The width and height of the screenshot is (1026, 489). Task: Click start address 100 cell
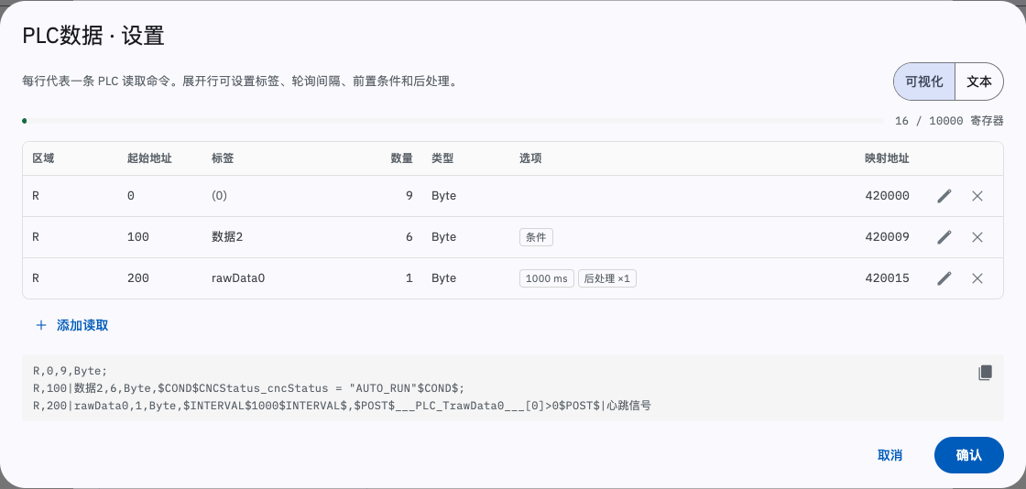(x=138, y=237)
